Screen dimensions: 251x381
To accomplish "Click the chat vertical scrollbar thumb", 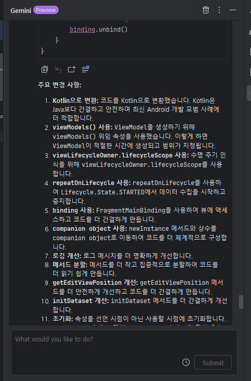I will 241,302.
